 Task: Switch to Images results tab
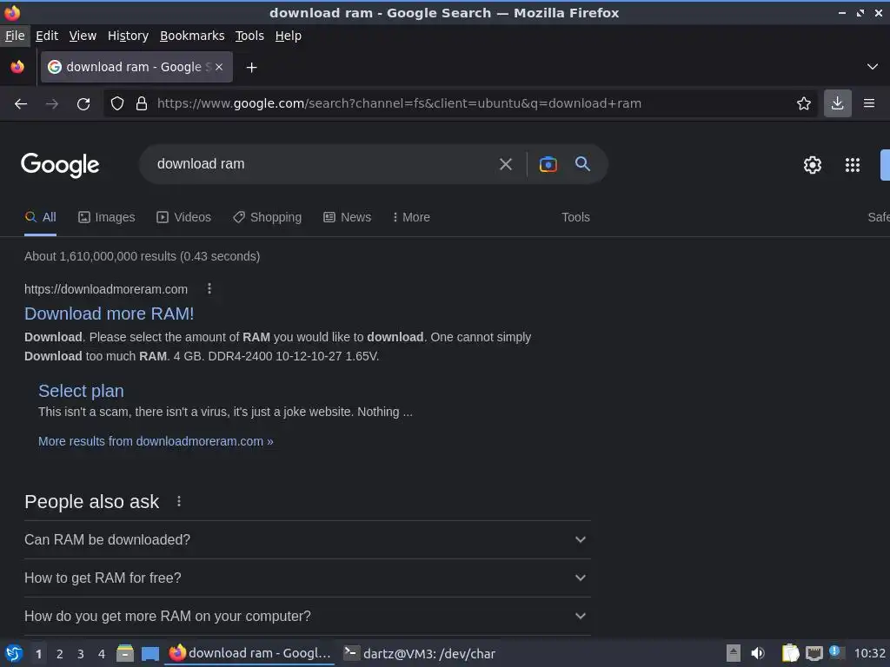click(x=107, y=217)
